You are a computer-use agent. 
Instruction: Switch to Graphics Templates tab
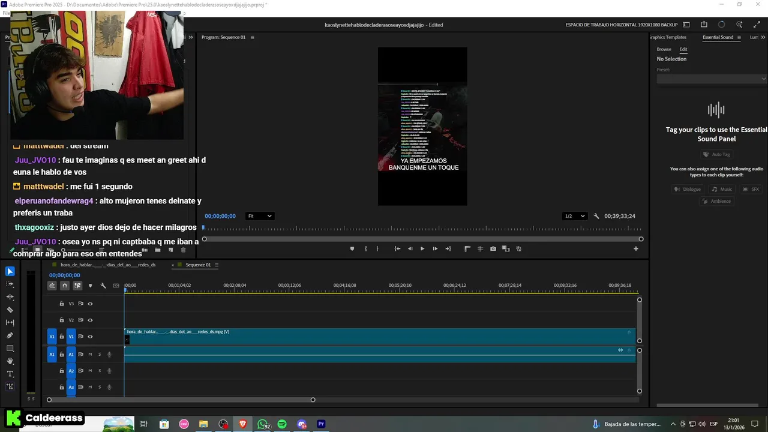point(668,37)
